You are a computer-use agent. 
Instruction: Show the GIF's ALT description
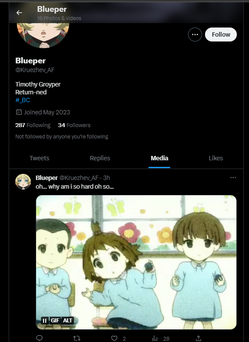coord(67,321)
